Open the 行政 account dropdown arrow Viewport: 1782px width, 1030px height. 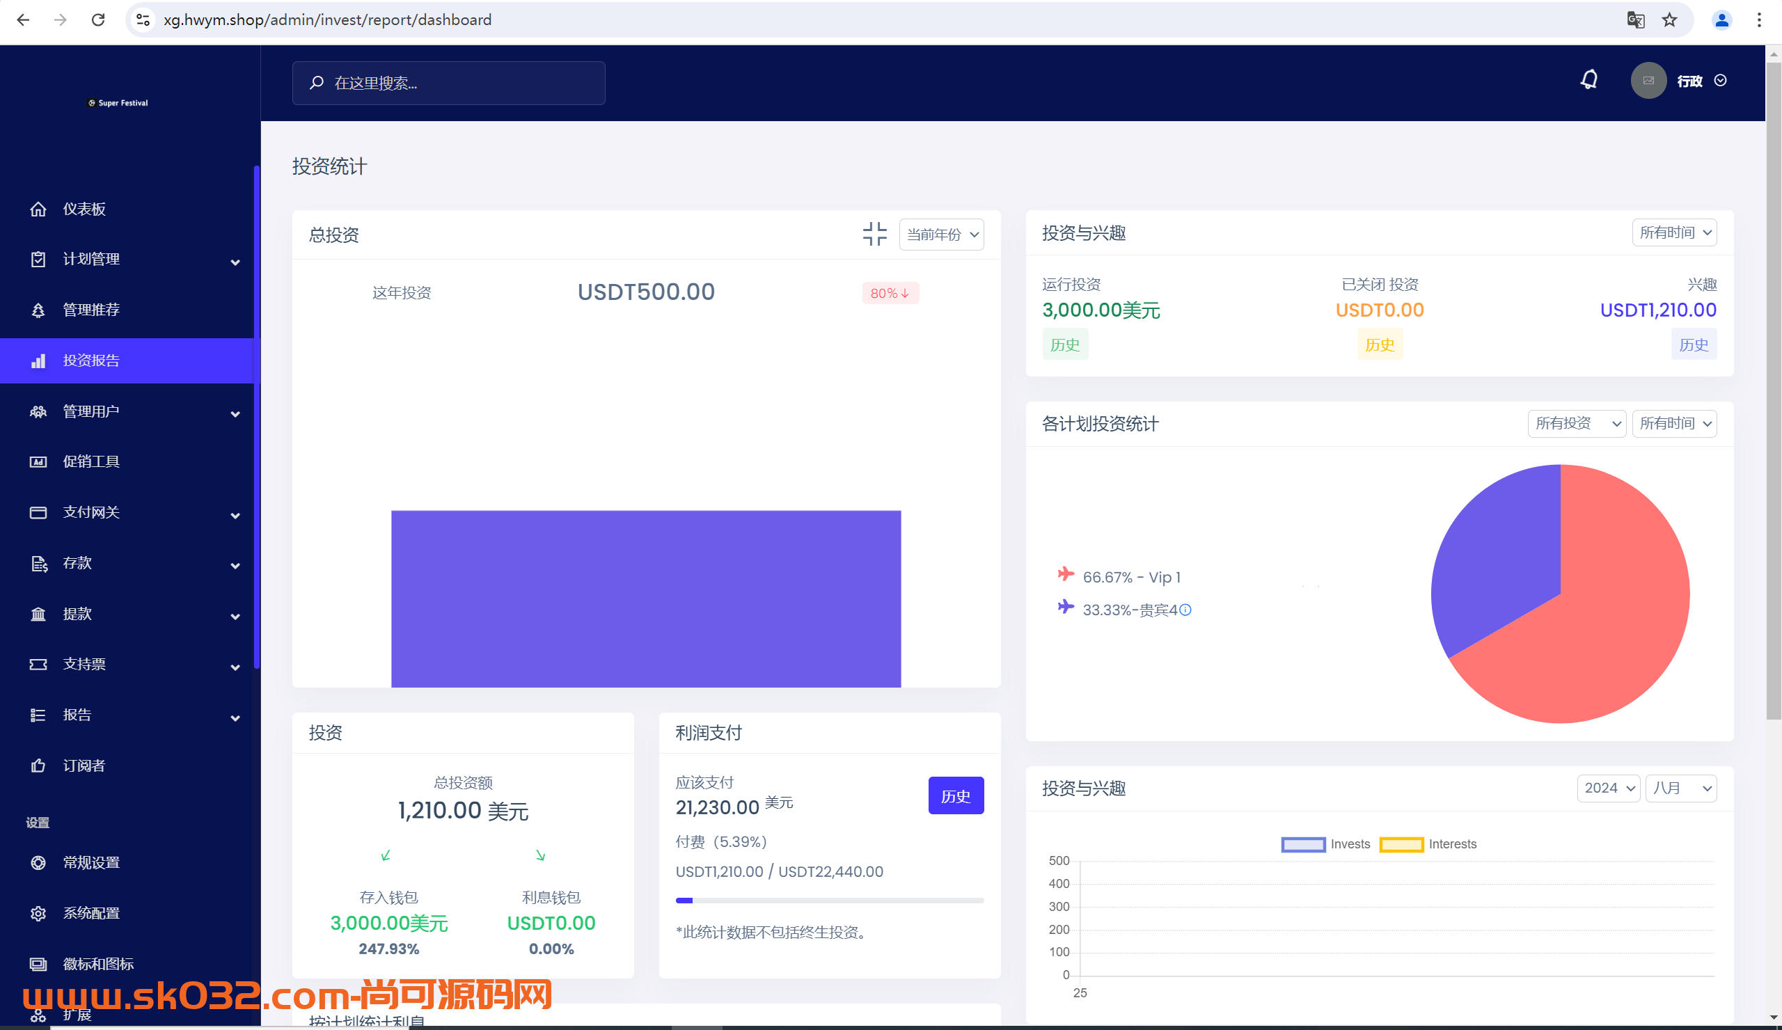[1721, 81]
